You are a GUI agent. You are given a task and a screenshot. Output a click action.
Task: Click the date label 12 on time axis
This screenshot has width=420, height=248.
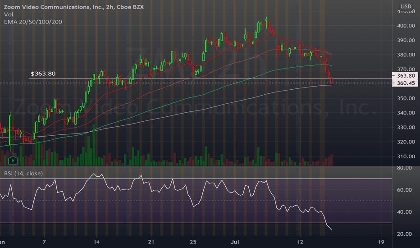click(300, 242)
